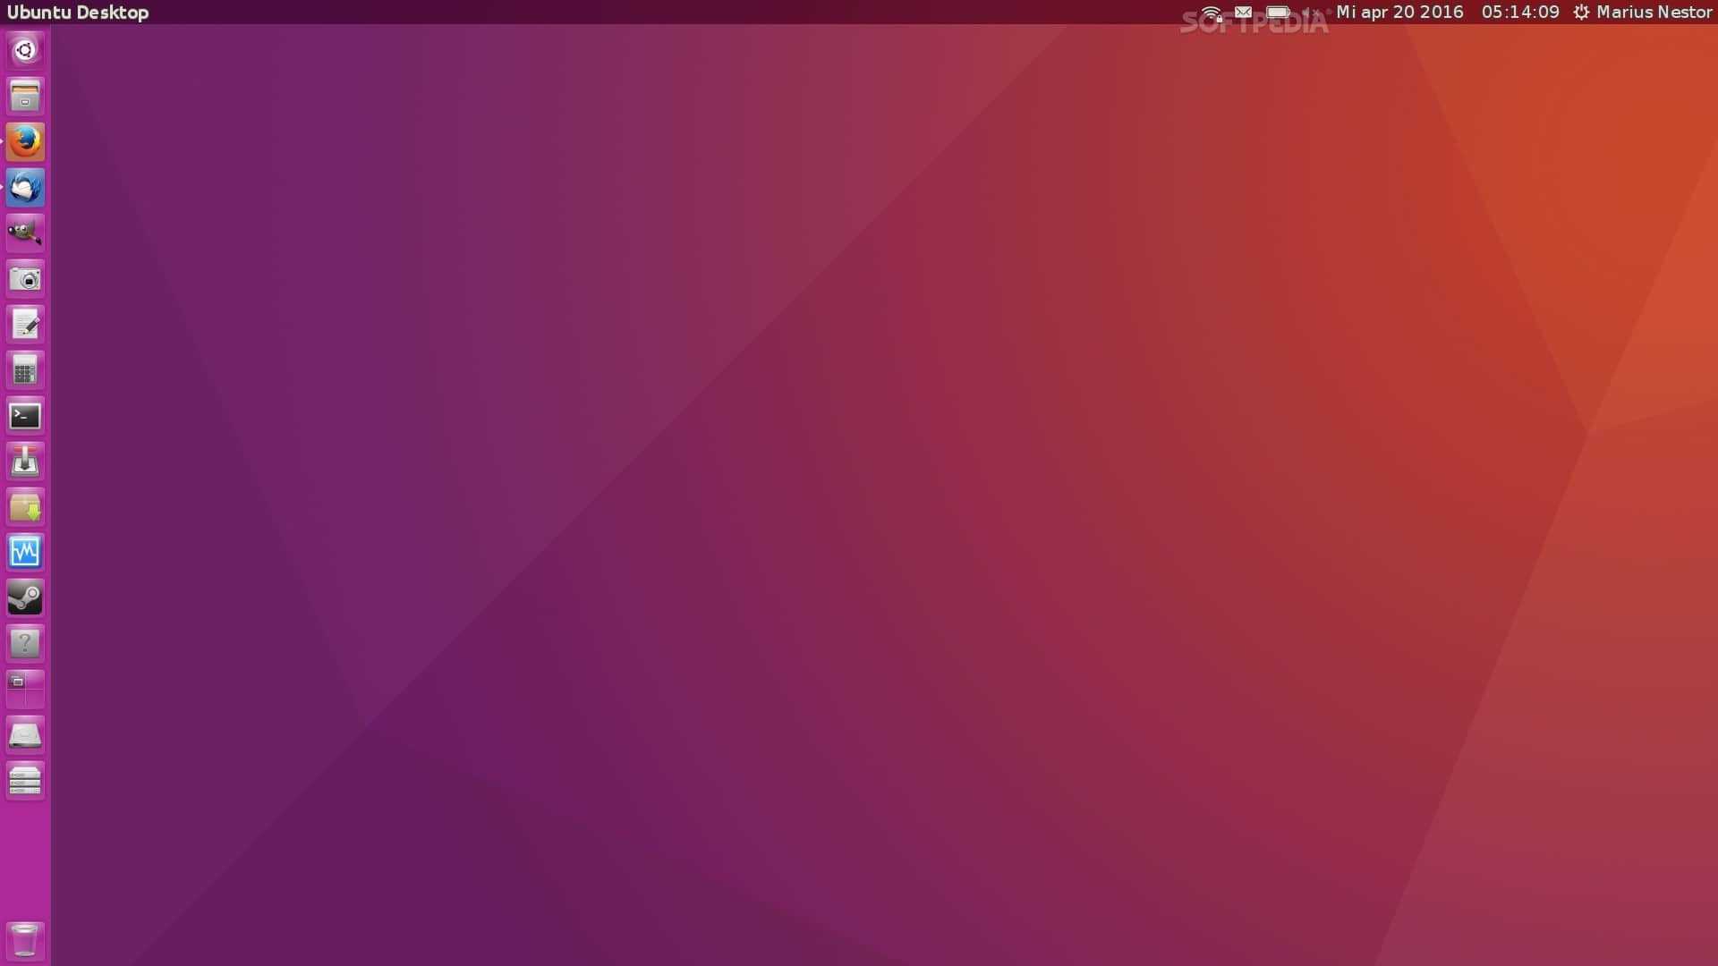Start Thunderbird mail client
The width and height of the screenshot is (1718, 966).
tap(24, 187)
